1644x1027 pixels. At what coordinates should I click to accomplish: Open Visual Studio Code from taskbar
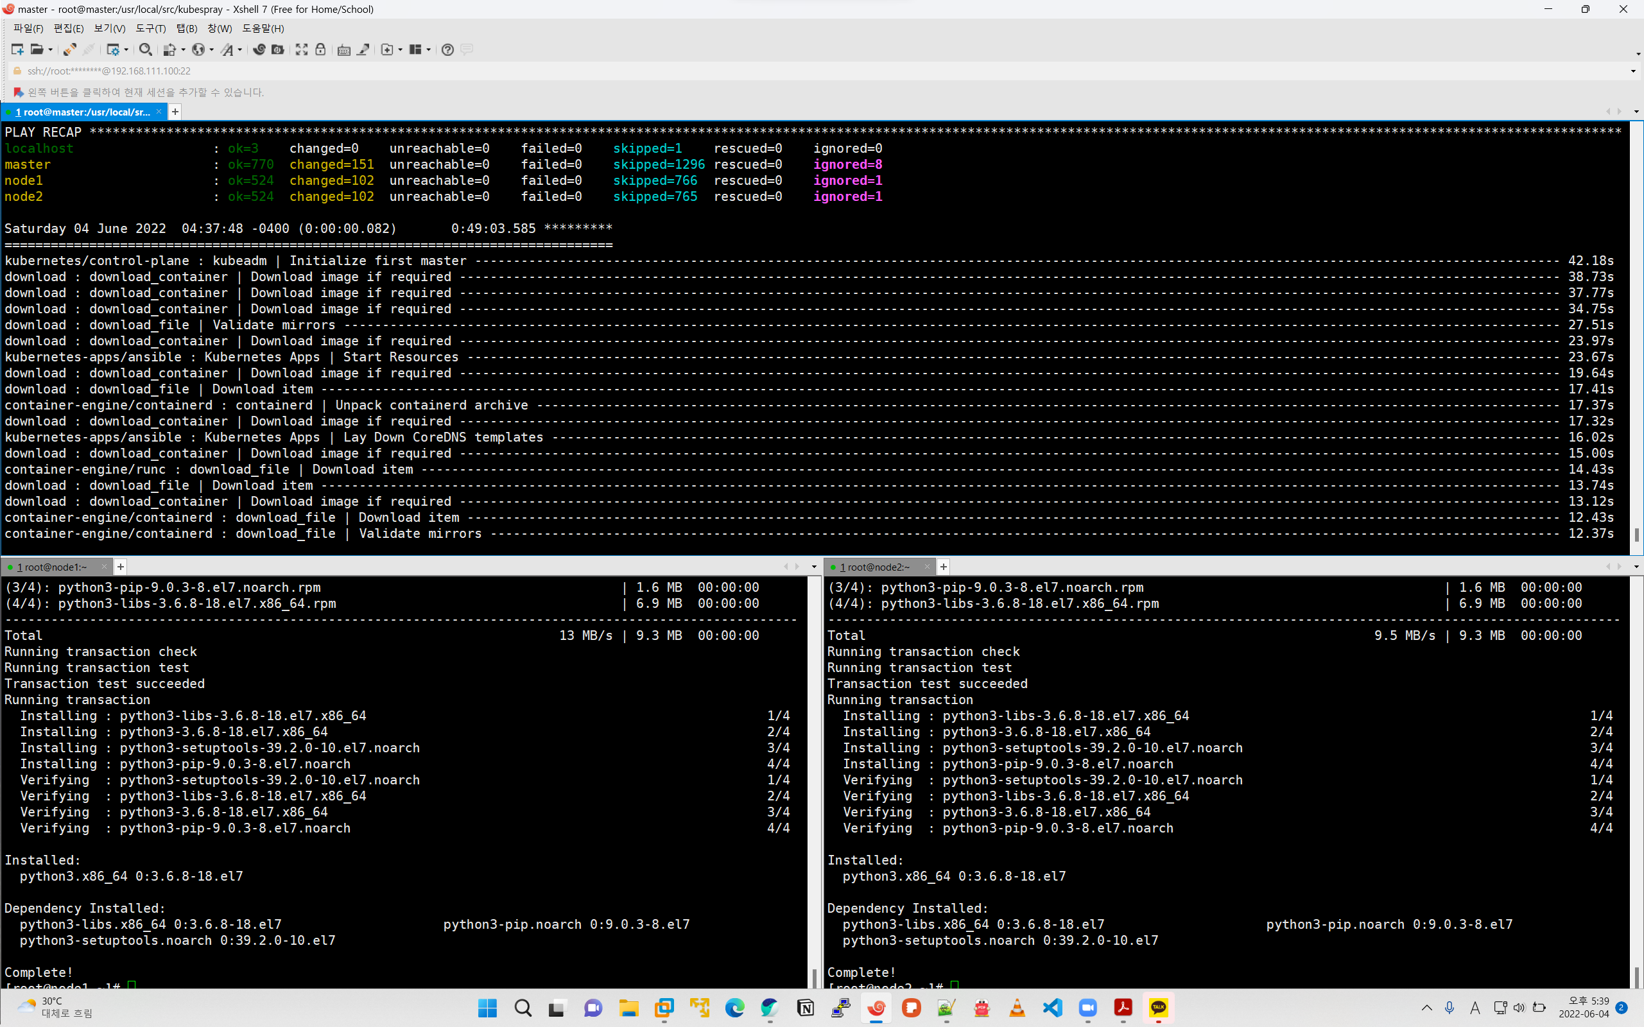[x=1052, y=1008]
